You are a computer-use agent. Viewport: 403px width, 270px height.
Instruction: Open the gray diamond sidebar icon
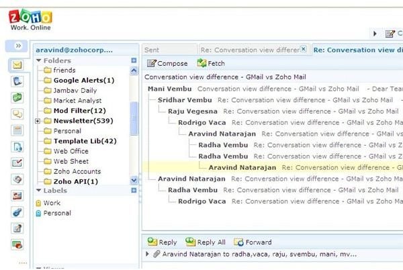pyautogui.click(x=17, y=179)
